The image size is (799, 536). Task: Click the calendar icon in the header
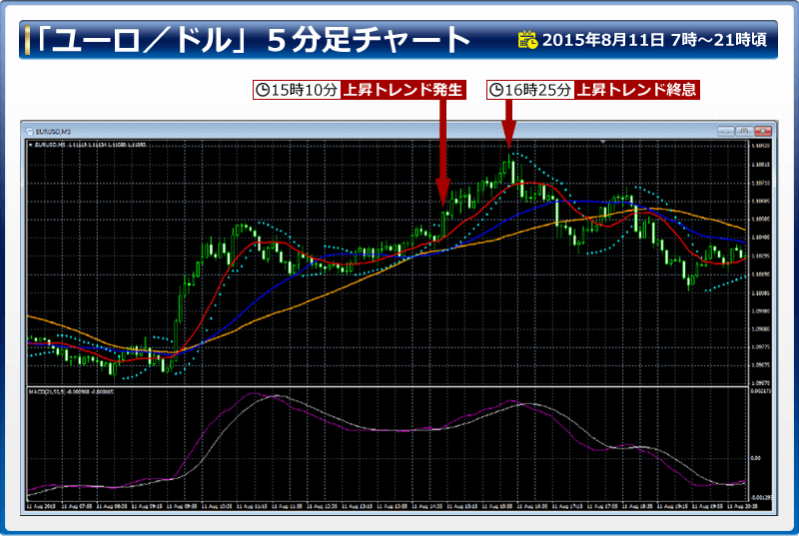tap(528, 41)
